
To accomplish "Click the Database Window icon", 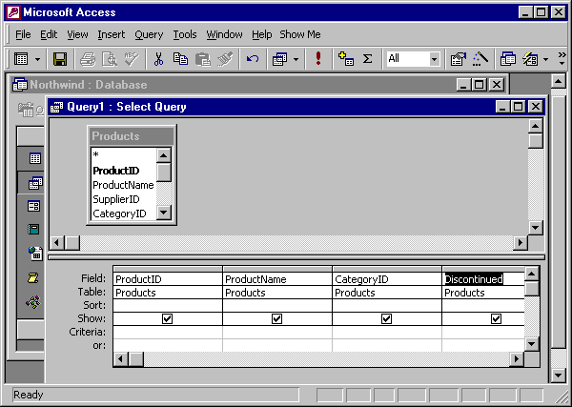I will (507, 59).
